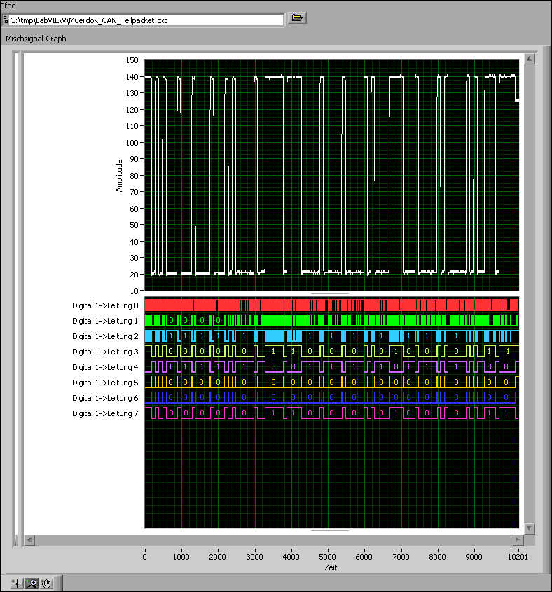Select Digital 1->Leitung 3 label
This screenshot has width=552, height=592.
tap(105, 352)
